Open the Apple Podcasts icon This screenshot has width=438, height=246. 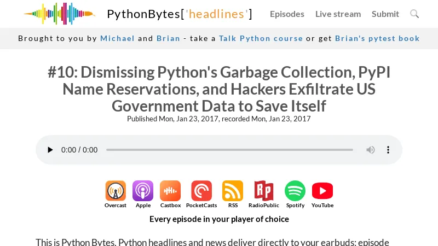143,191
